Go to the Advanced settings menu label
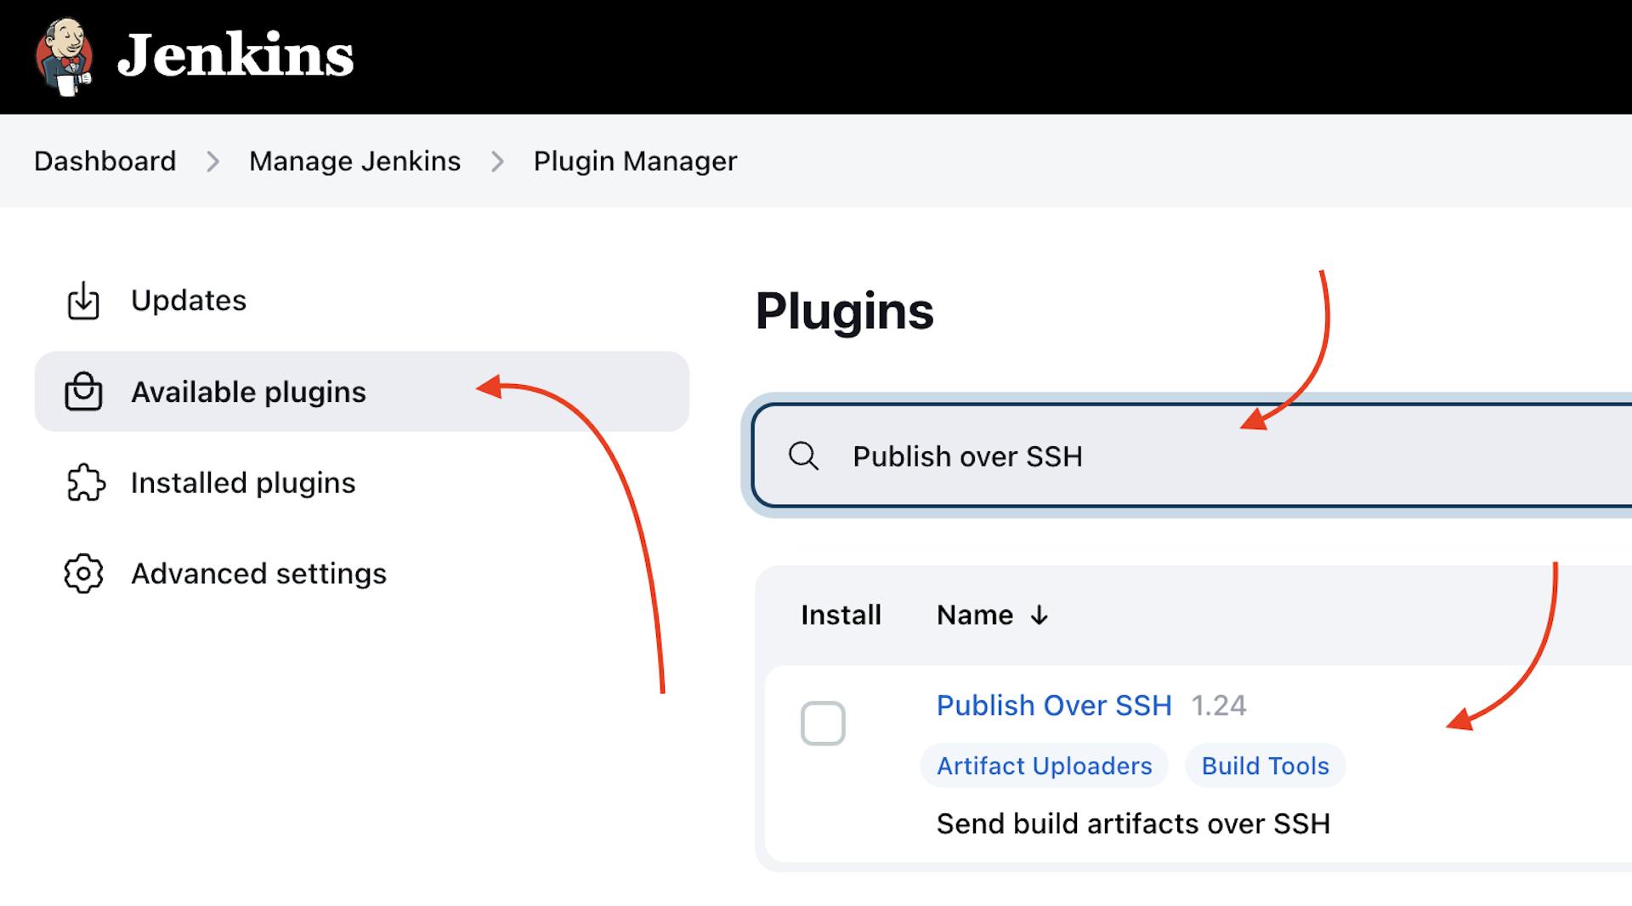This screenshot has width=1632, height=906. (258, 574)
